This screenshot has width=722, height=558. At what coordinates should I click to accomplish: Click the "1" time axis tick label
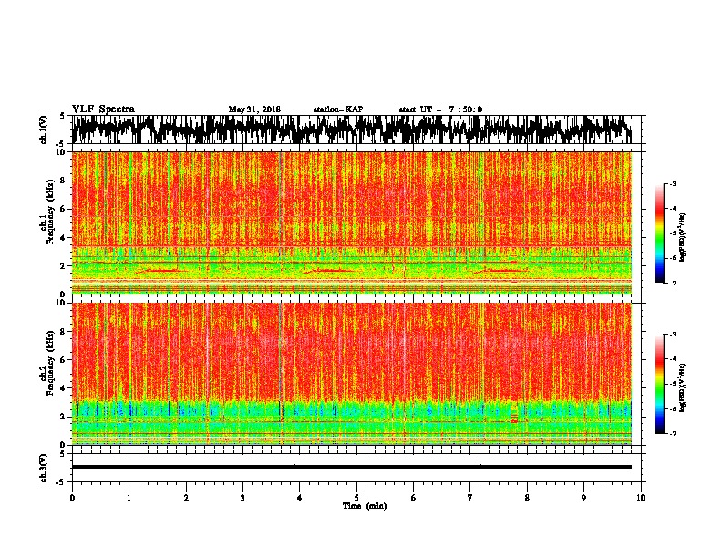[129, 498]
